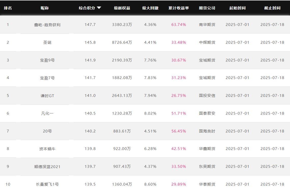This screenshot has width=290, height=193.
Task: Click the 8.60% max drawdown value
Action: click(x=150, y=184)
